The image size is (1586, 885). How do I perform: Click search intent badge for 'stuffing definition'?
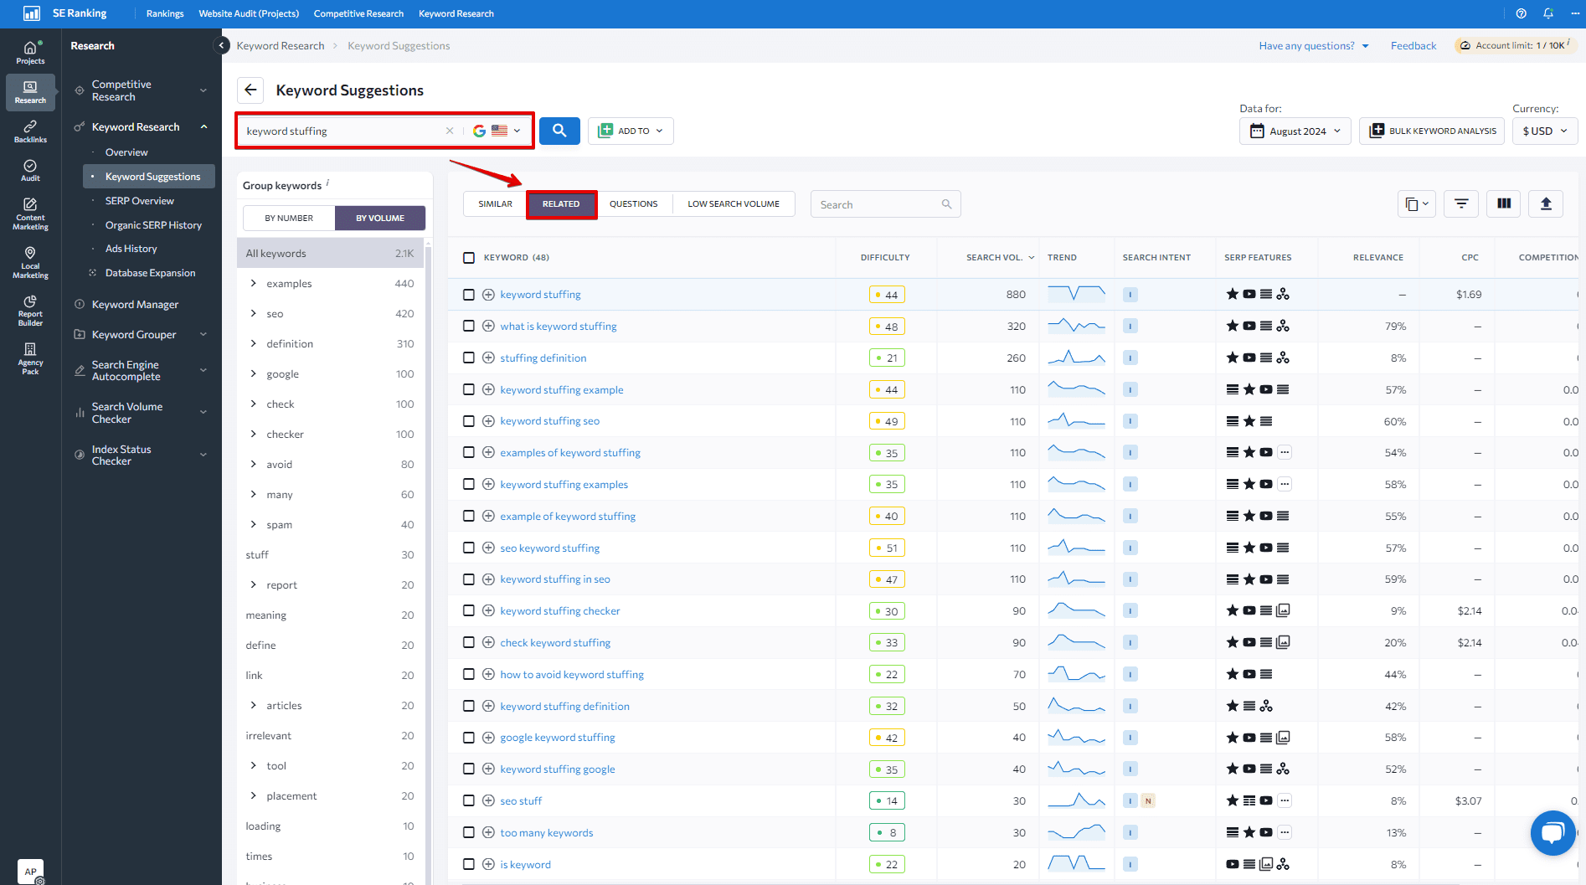1130,358
